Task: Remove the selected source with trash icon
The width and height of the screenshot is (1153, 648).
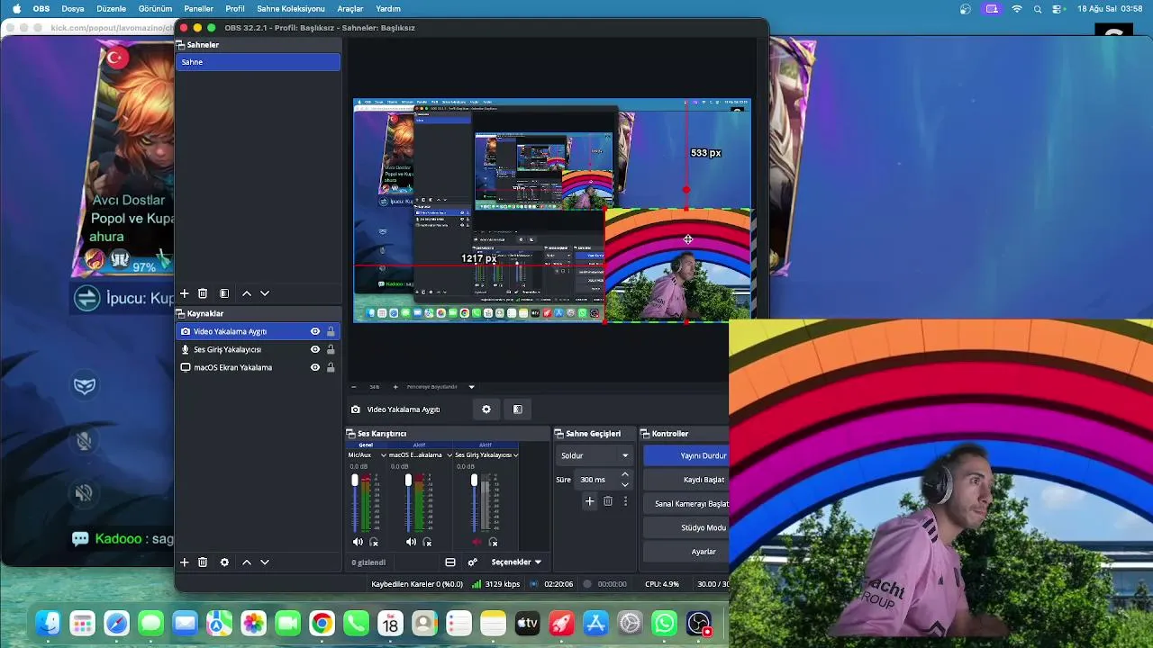Action: tap(203, 562)
